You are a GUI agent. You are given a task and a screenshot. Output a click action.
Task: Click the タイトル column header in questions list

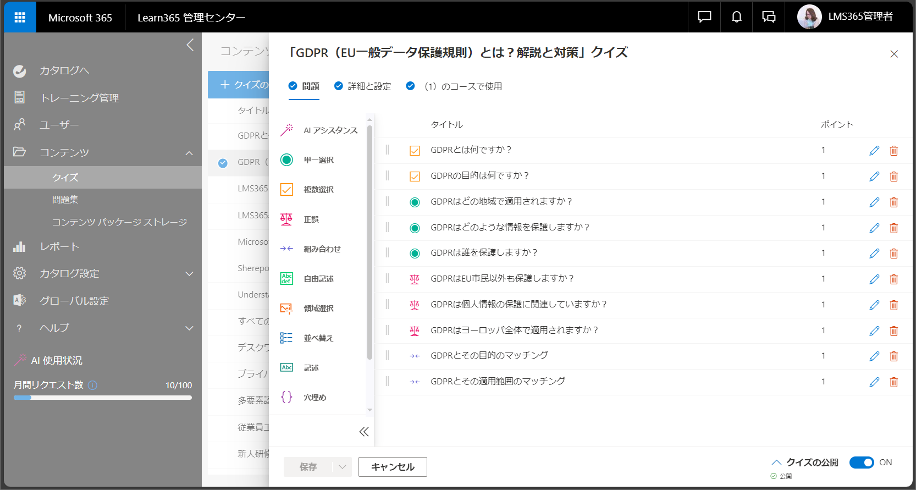coord(447,125)
